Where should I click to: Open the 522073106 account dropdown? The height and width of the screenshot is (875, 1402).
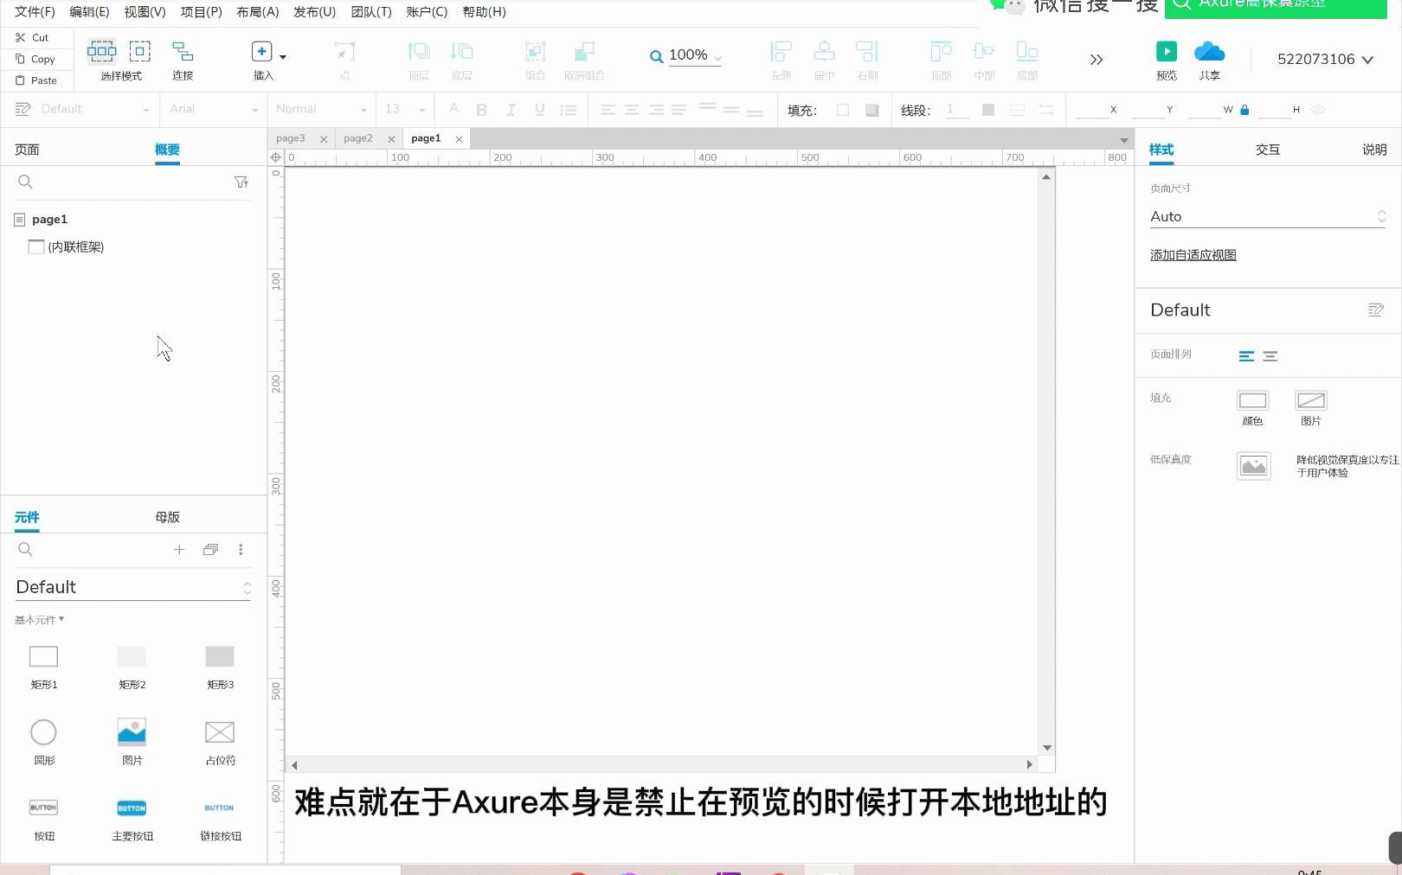(x=1325, y=59)
